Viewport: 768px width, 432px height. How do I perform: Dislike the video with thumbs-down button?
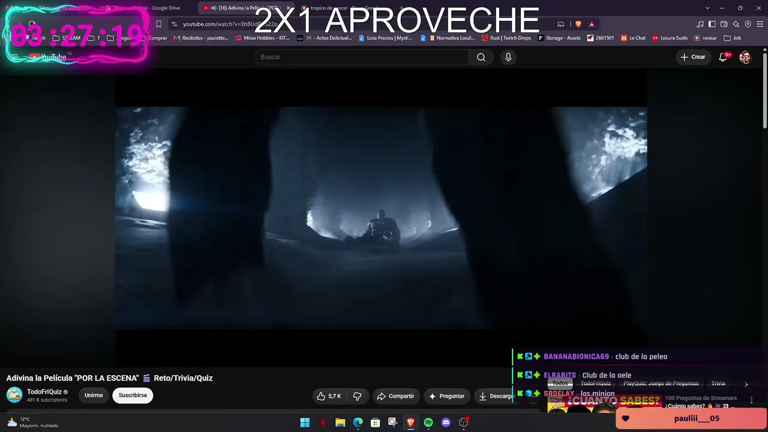pos(358,396)
